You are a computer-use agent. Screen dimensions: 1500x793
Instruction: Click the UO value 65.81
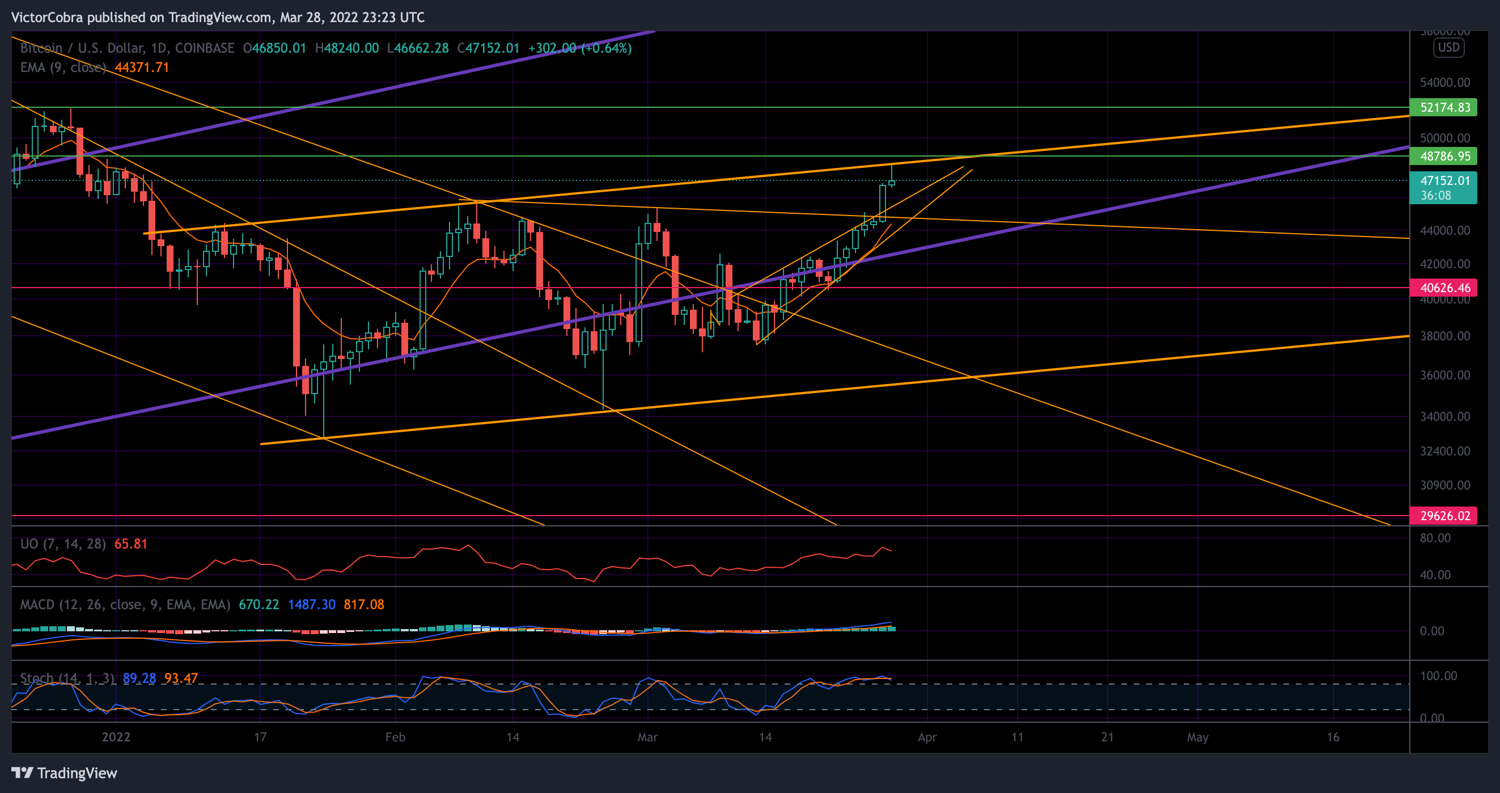(131, 544)
